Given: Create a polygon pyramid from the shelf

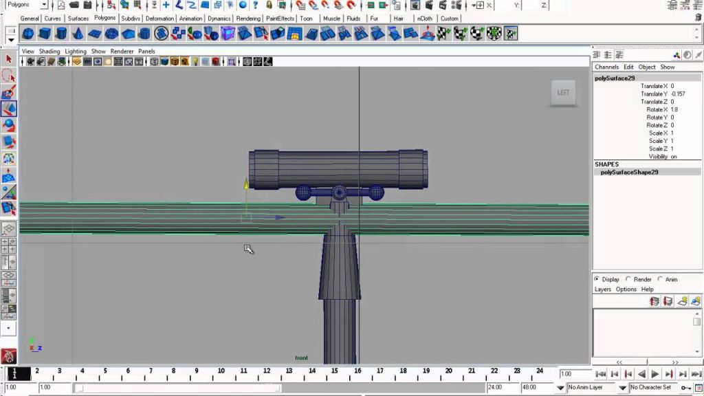Looking at the screenshot, I should coord(128,34).
